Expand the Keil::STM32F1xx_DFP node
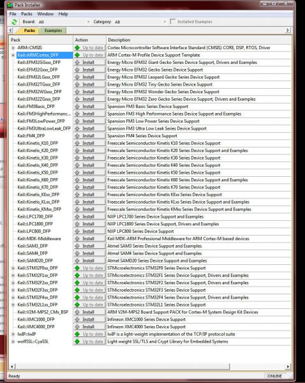305x383 pixels. (x=13, y=275)
